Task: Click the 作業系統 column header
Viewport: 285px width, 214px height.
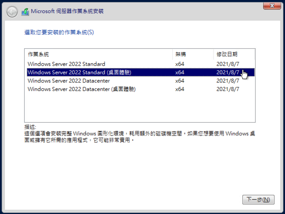Action: [x=99, y=54]
